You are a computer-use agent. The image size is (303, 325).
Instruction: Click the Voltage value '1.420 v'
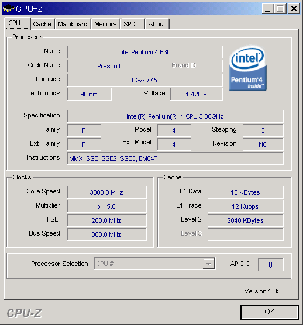[196, 94]
